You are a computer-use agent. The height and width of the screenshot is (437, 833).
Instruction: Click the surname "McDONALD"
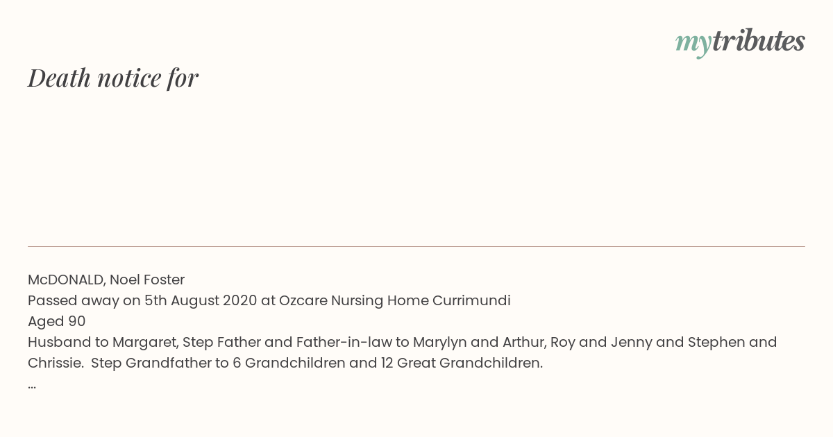pos(67,280)
